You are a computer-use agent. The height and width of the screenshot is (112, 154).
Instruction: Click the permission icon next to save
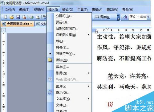24,17
